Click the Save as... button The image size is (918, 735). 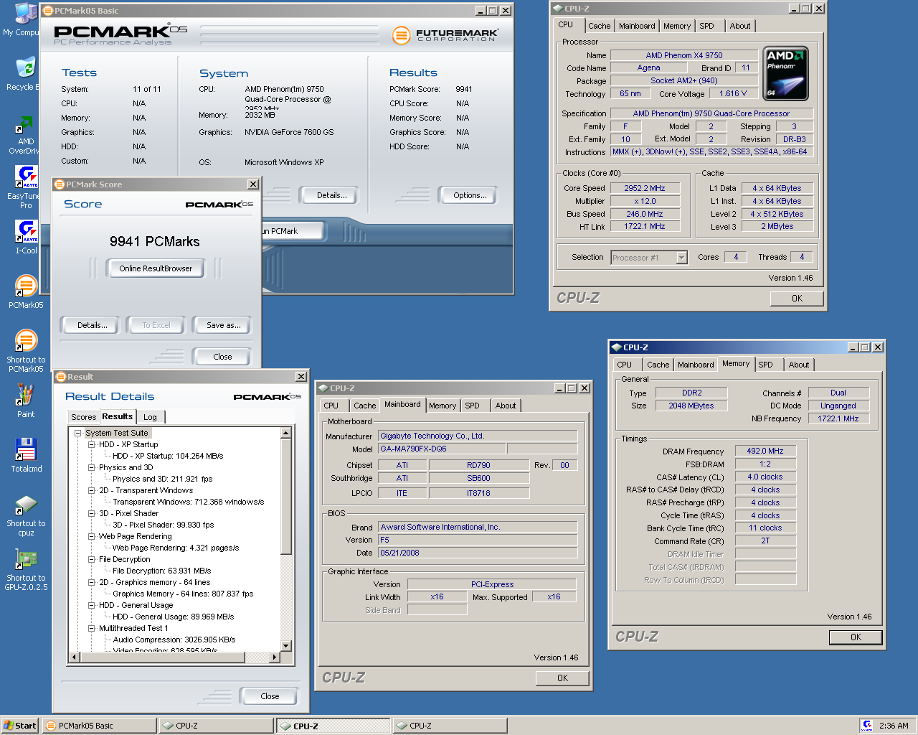223,325
